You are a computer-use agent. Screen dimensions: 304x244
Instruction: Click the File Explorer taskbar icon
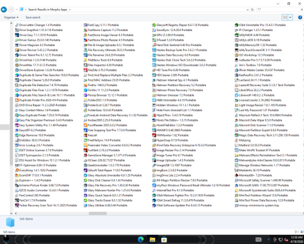tap(152, 240)
